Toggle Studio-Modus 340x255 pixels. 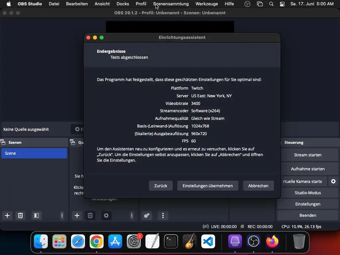(308, 193)
